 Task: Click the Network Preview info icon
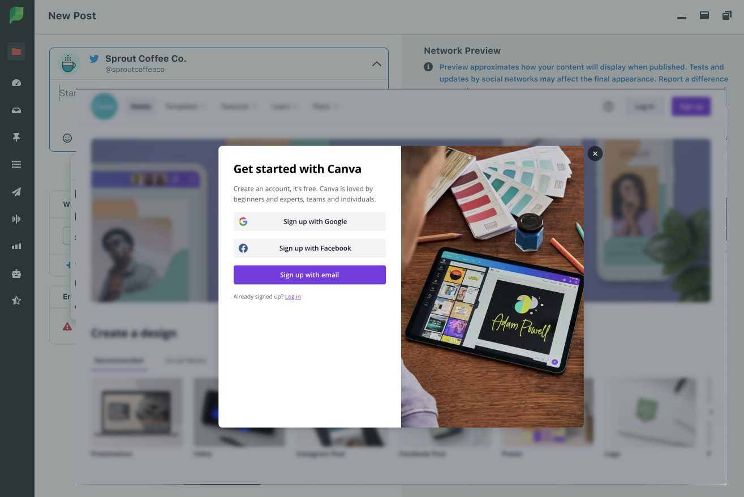pos(428,67)
